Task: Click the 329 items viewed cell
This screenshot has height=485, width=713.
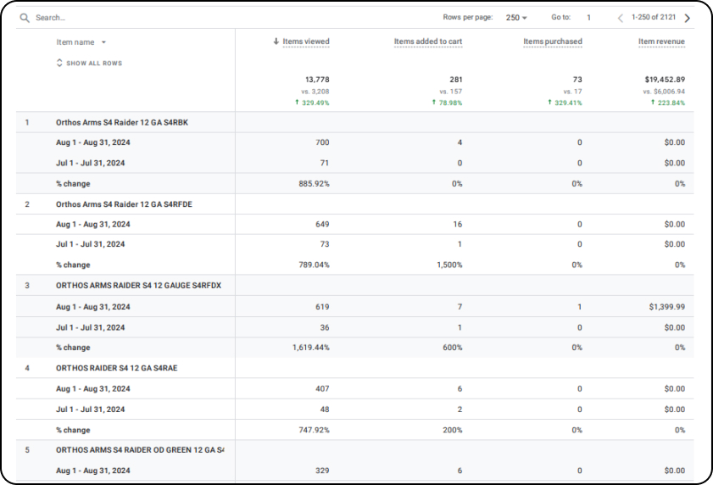Action: tap(322, 471)
